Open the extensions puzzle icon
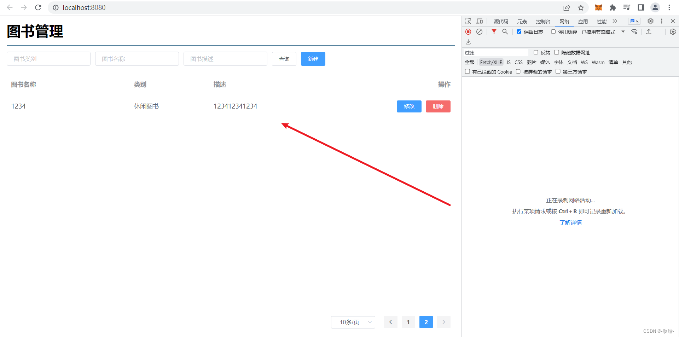This screenshot has width=679, height=337. point(613,7)
